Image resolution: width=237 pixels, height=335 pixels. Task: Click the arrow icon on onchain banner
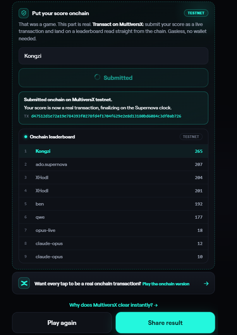click(206, 283)
